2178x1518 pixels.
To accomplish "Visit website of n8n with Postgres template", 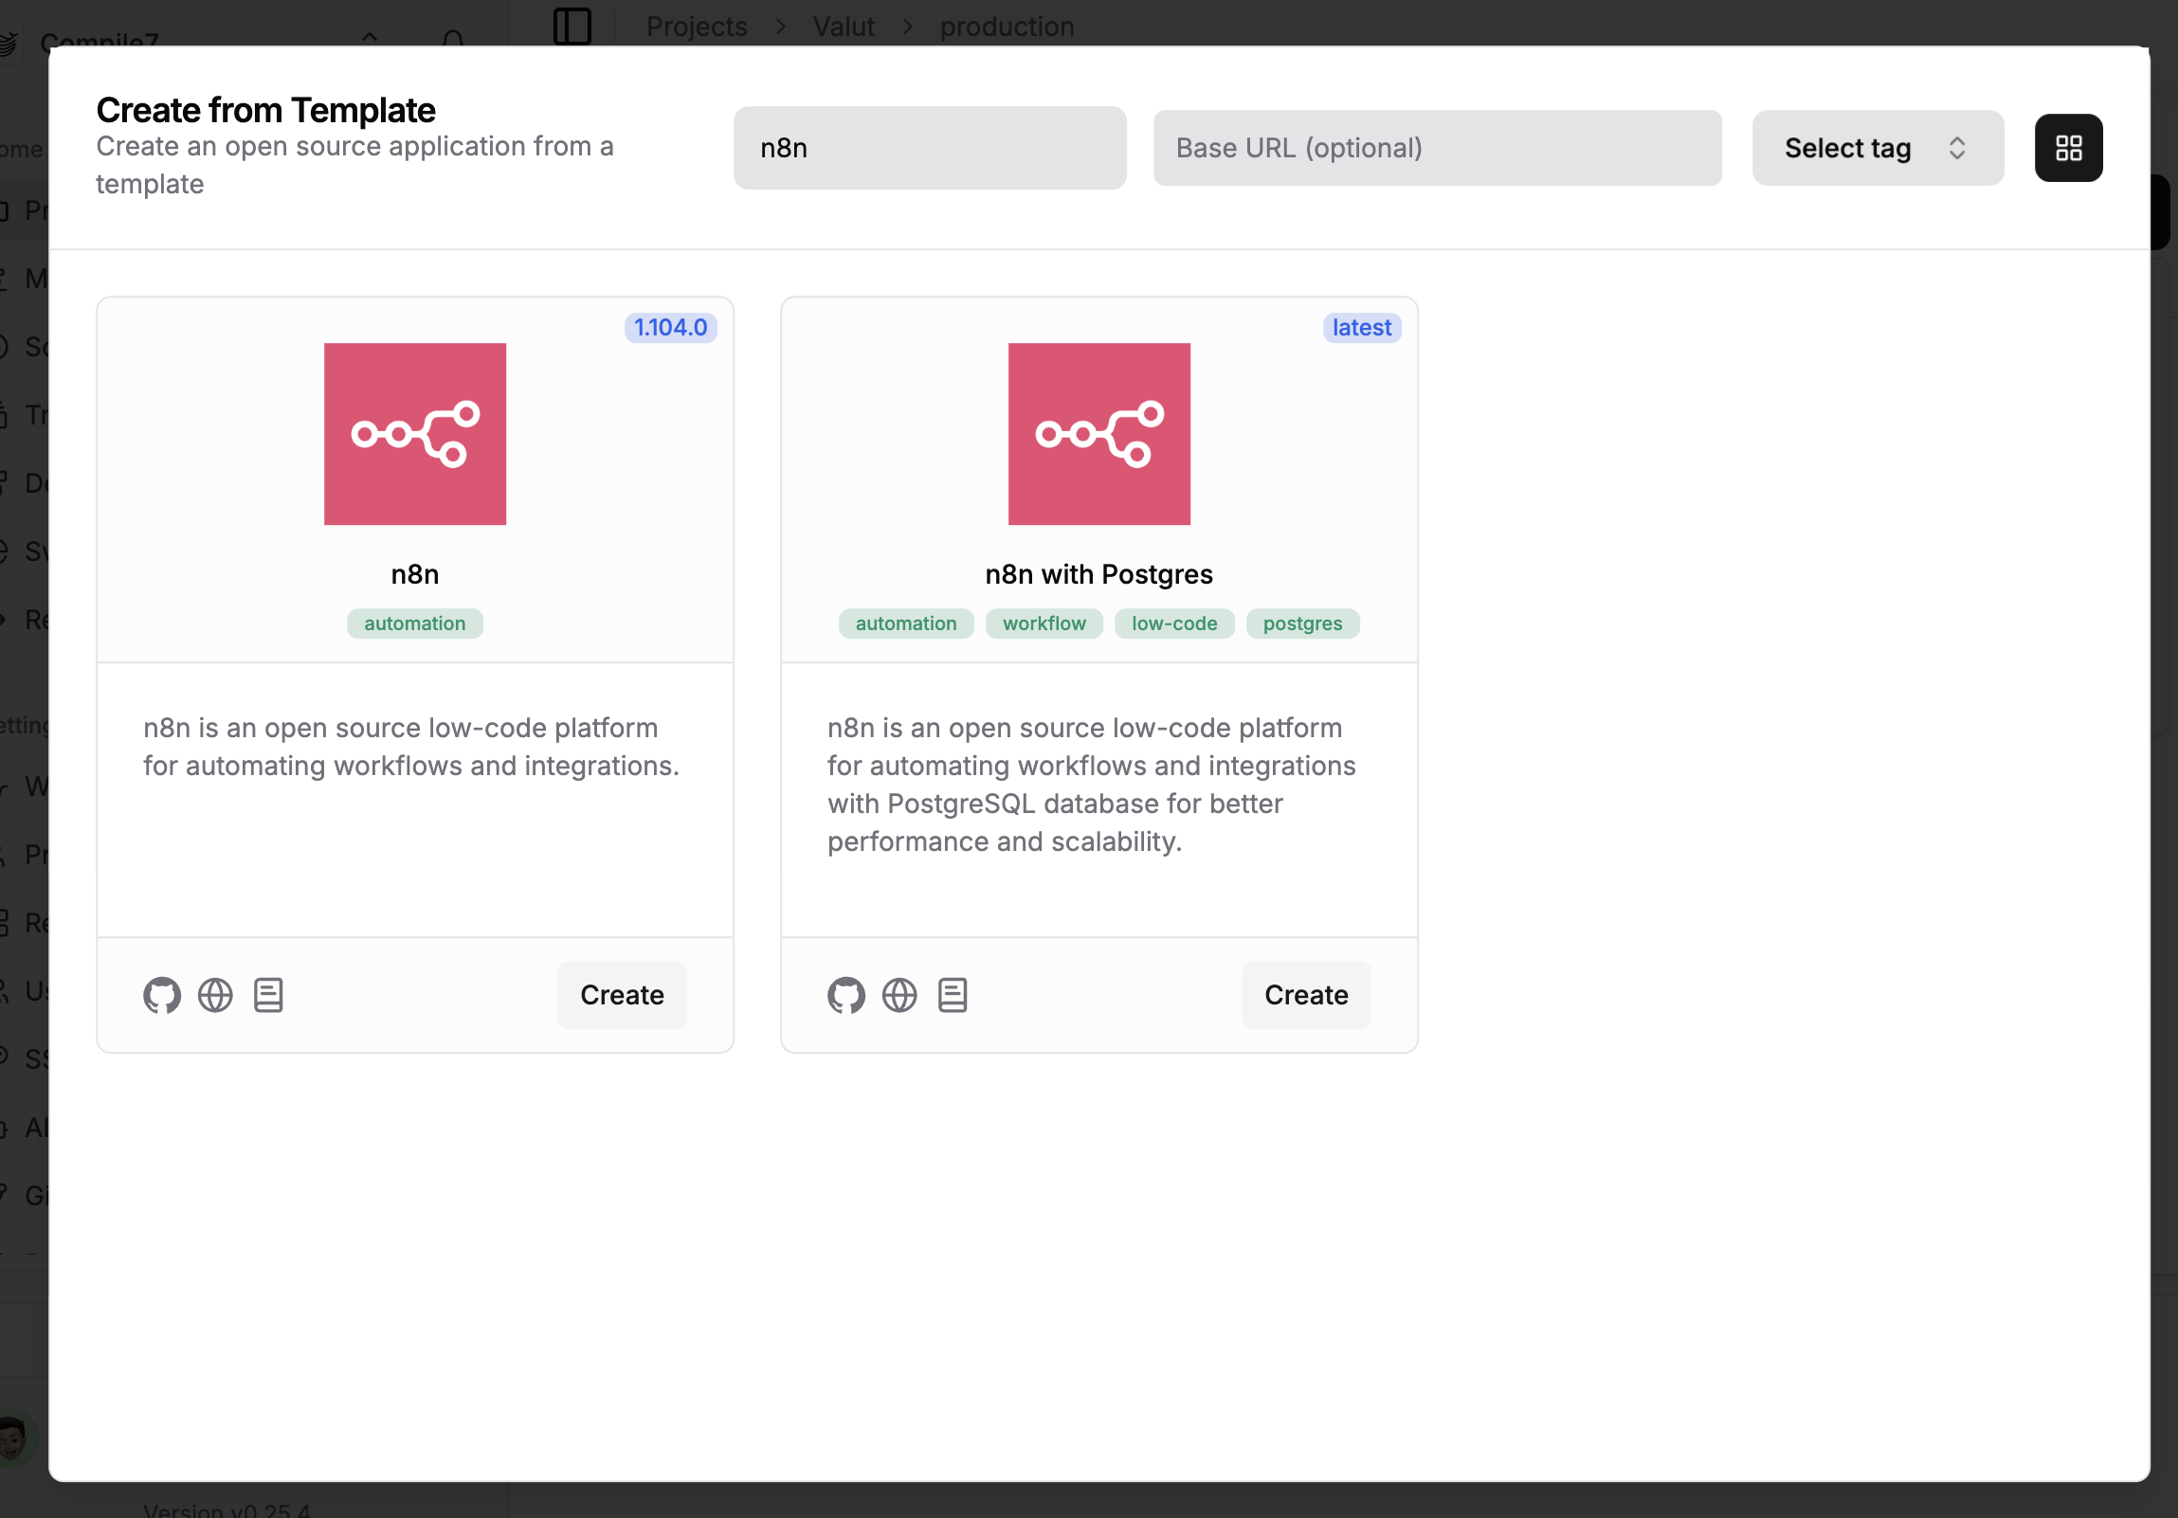I will click(899, 995).
